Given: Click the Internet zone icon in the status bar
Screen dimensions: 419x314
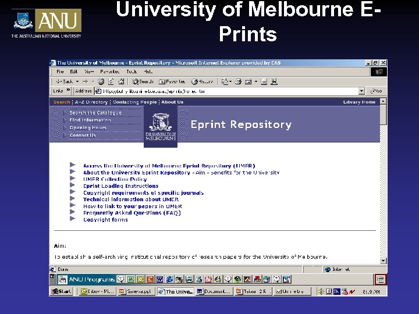Looking at the screenshot, I should 327,269.
